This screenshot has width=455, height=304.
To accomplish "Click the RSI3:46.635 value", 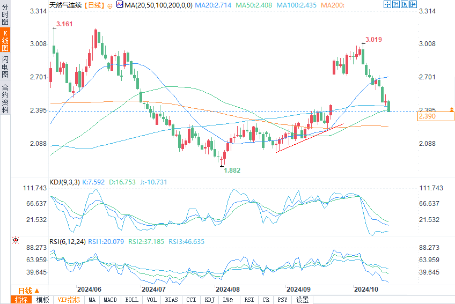I will click(187, 242).
